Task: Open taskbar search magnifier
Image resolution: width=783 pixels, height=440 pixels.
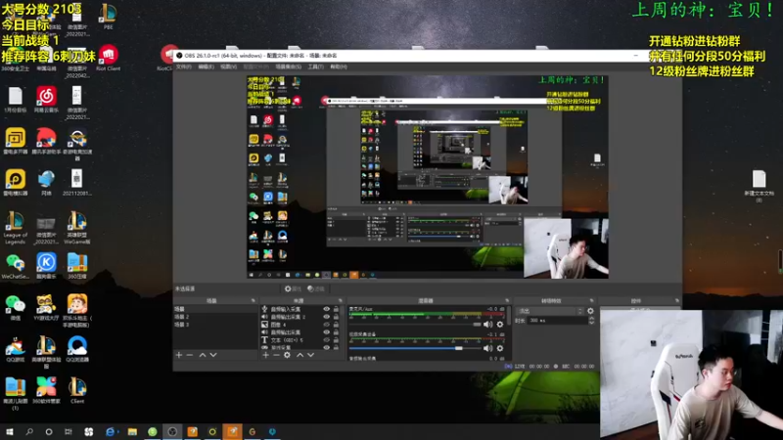Action: [29, 431]
